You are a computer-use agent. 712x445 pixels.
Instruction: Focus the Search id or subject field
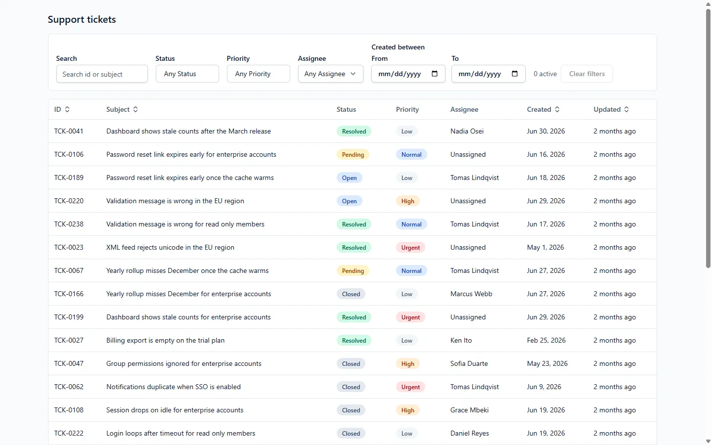point(102,74)
